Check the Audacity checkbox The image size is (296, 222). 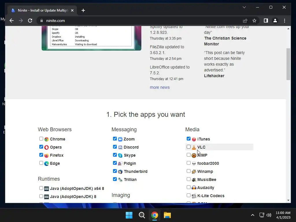(x=188, y=187)
